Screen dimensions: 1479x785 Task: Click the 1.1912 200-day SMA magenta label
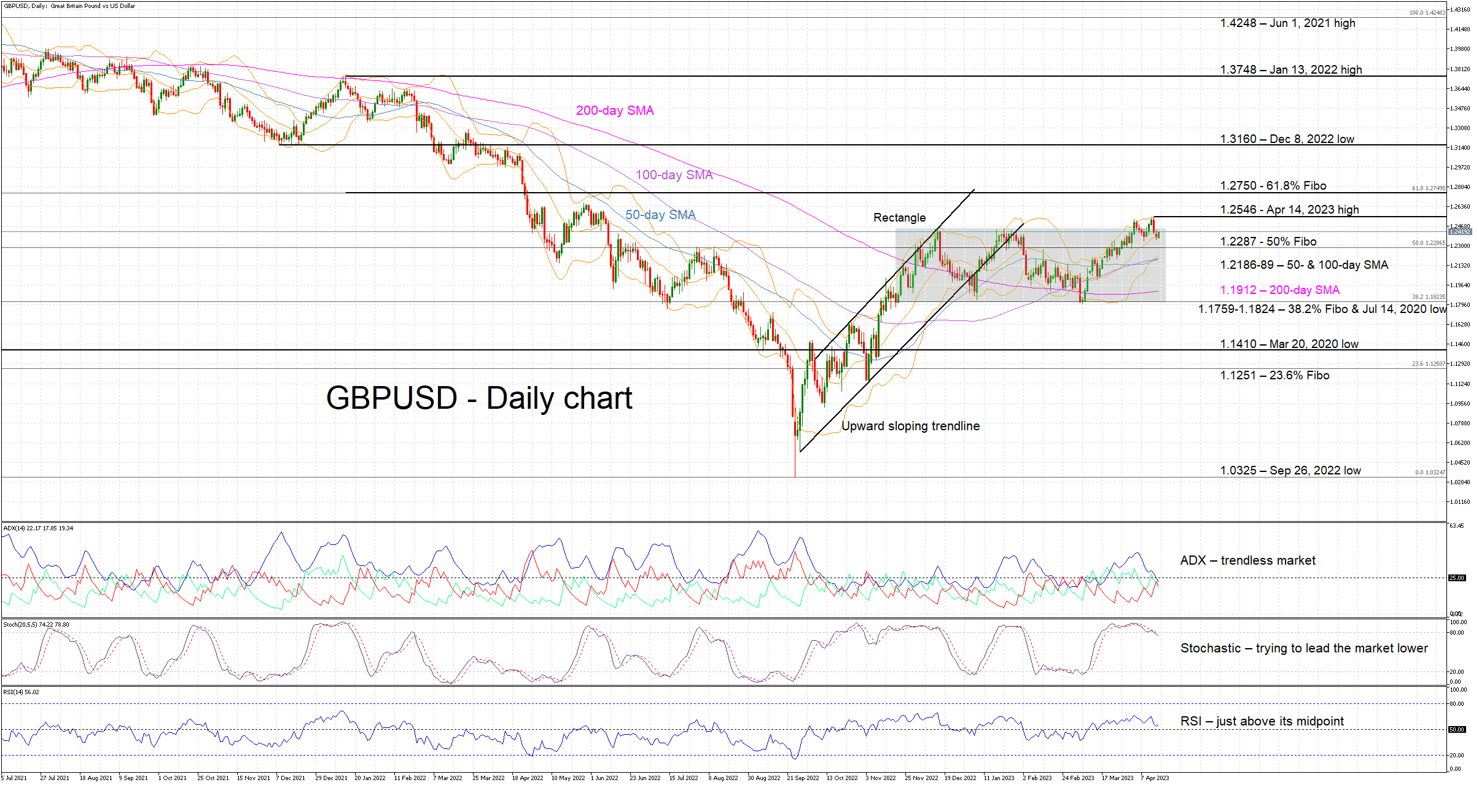coord(1279,290)
